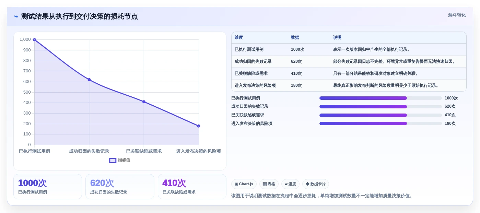Click y-axis tick label 1,000
Viewport: 480px width, 213px height.
(25, 39)
